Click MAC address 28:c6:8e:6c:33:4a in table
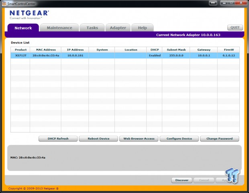The width and height of the screenshot is (249, 193). 45,55
